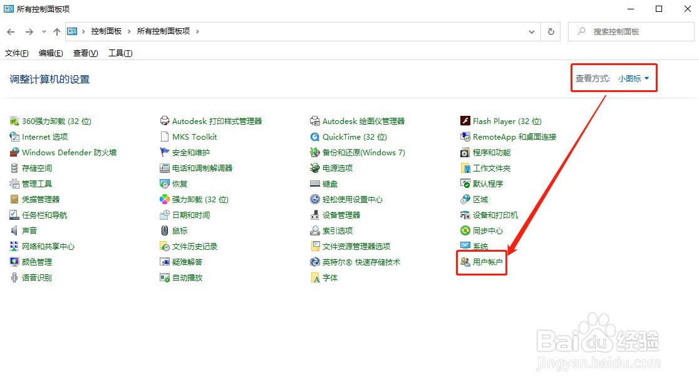Image resolution: width=699 pixels, height=387 pixels.
Task: Open the 设备和打印机 link
Action: click(x=495, y=215)
